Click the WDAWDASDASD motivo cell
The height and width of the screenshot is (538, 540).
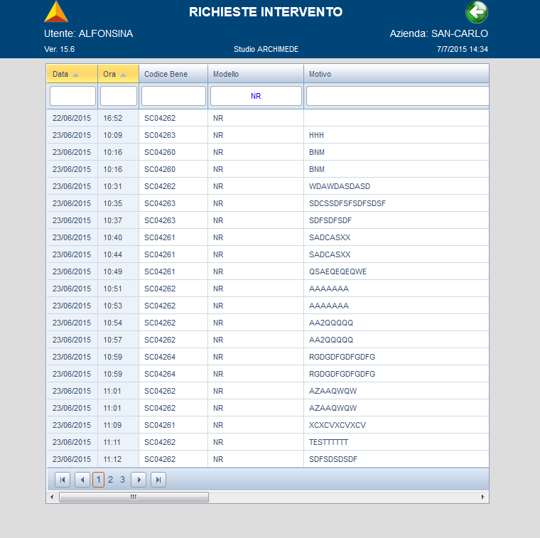(x=396, y=186)
